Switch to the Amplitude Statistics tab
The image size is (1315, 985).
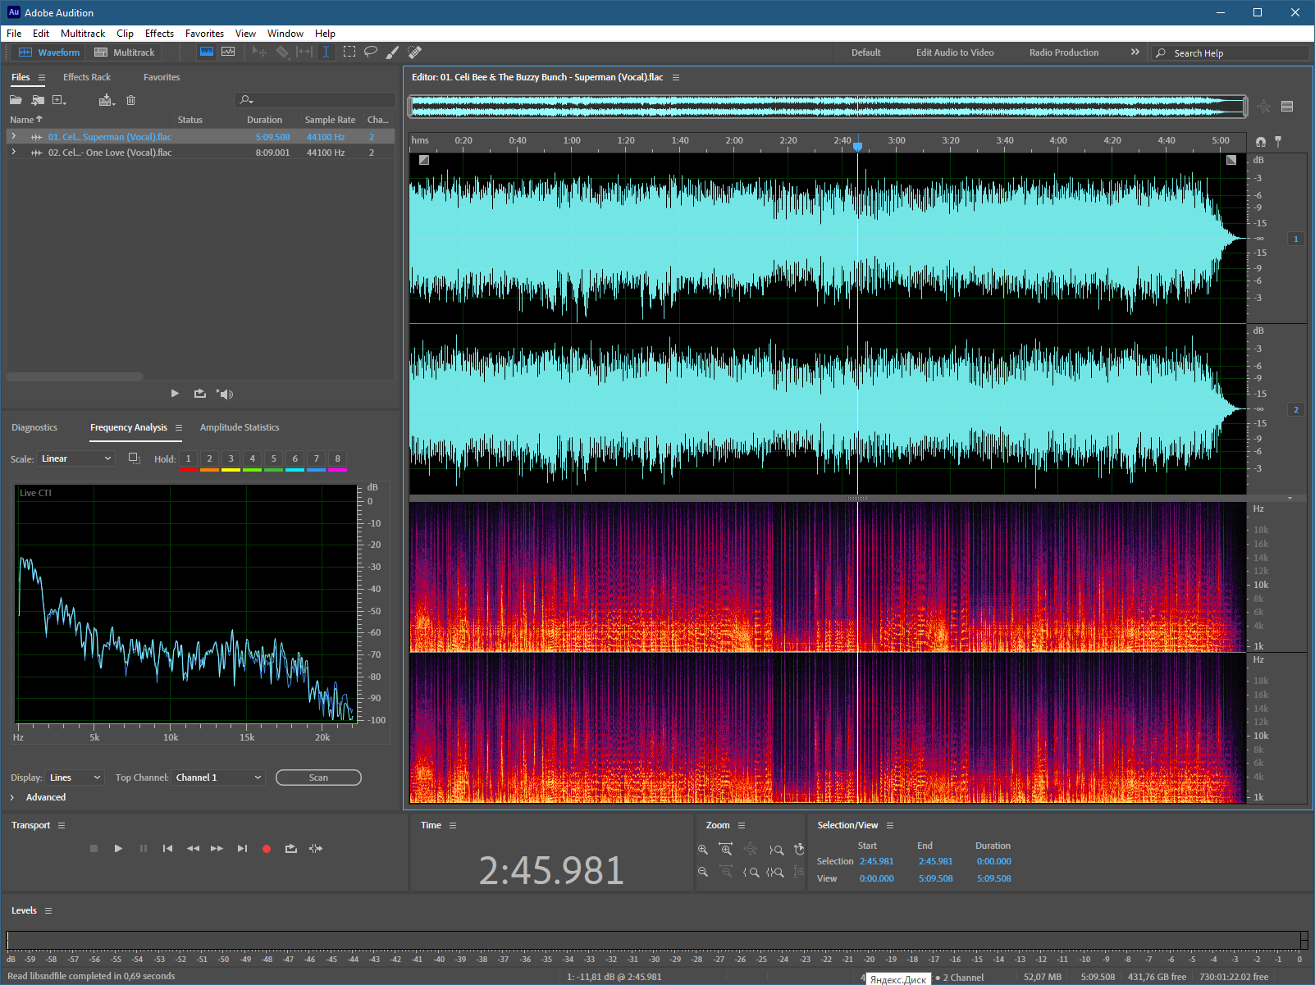point(240,427)
